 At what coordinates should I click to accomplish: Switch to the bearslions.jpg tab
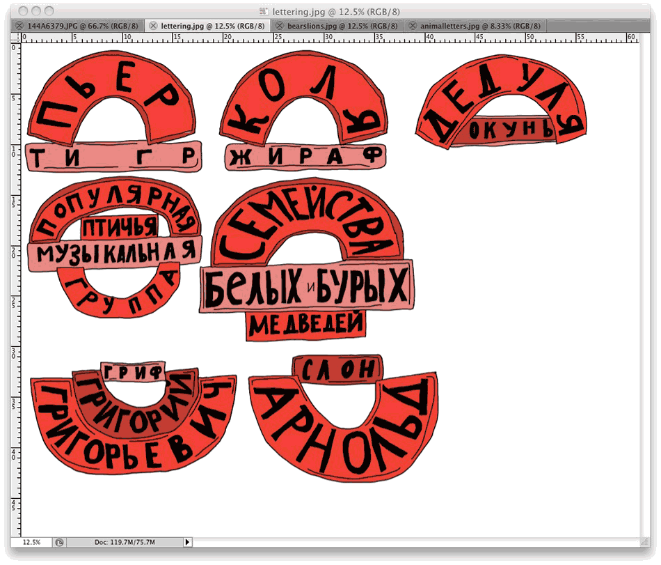(x=338, y=26)
